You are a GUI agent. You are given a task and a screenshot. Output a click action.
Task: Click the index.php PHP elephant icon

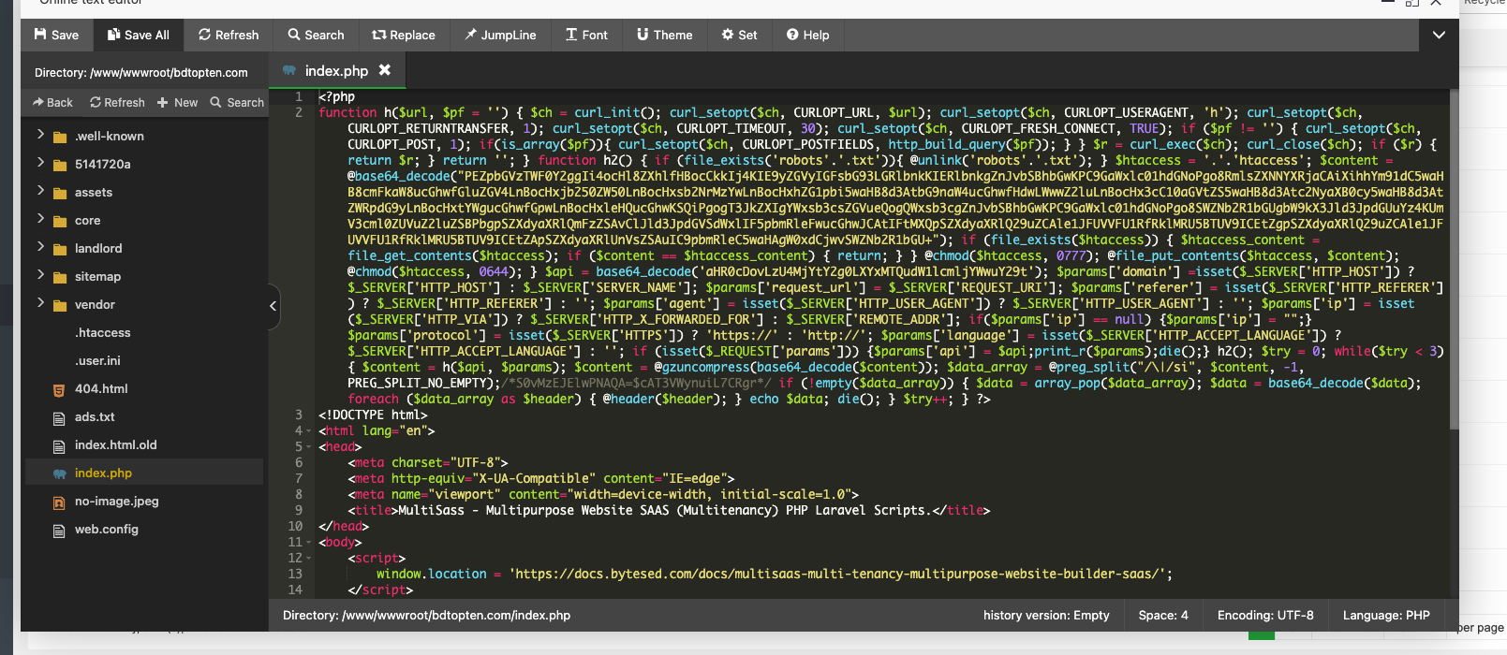59,473
